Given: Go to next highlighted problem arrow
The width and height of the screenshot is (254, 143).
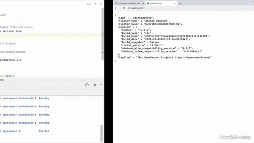Looking at the screenshot, I should tap(101, 4).
